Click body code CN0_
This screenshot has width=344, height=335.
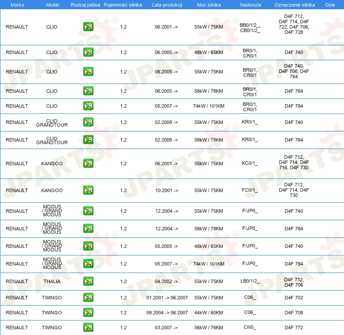250,328
